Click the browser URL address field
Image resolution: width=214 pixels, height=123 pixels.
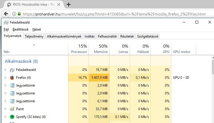pyautogui.click(x=114, y=14)
